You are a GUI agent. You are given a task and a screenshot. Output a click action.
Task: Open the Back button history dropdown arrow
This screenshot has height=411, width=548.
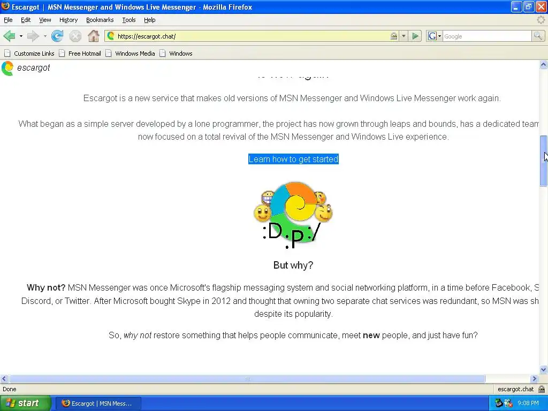pos(21,36)
